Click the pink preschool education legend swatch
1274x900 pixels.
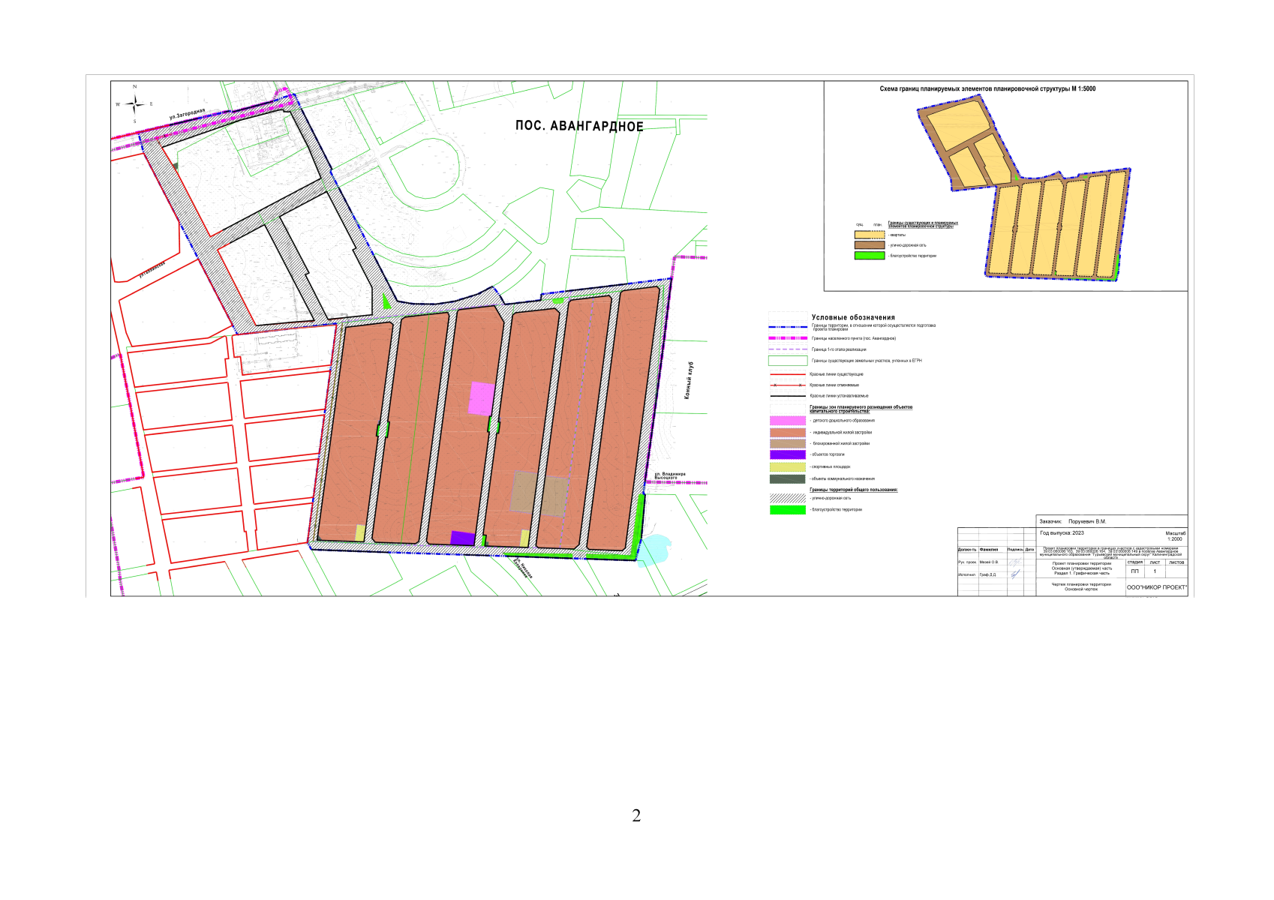click(x=787, y=421)
